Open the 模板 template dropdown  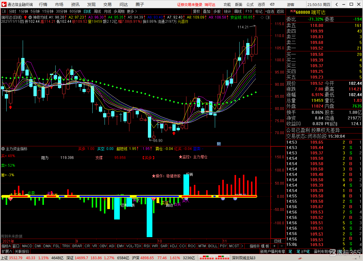click(x=265, y=246)
